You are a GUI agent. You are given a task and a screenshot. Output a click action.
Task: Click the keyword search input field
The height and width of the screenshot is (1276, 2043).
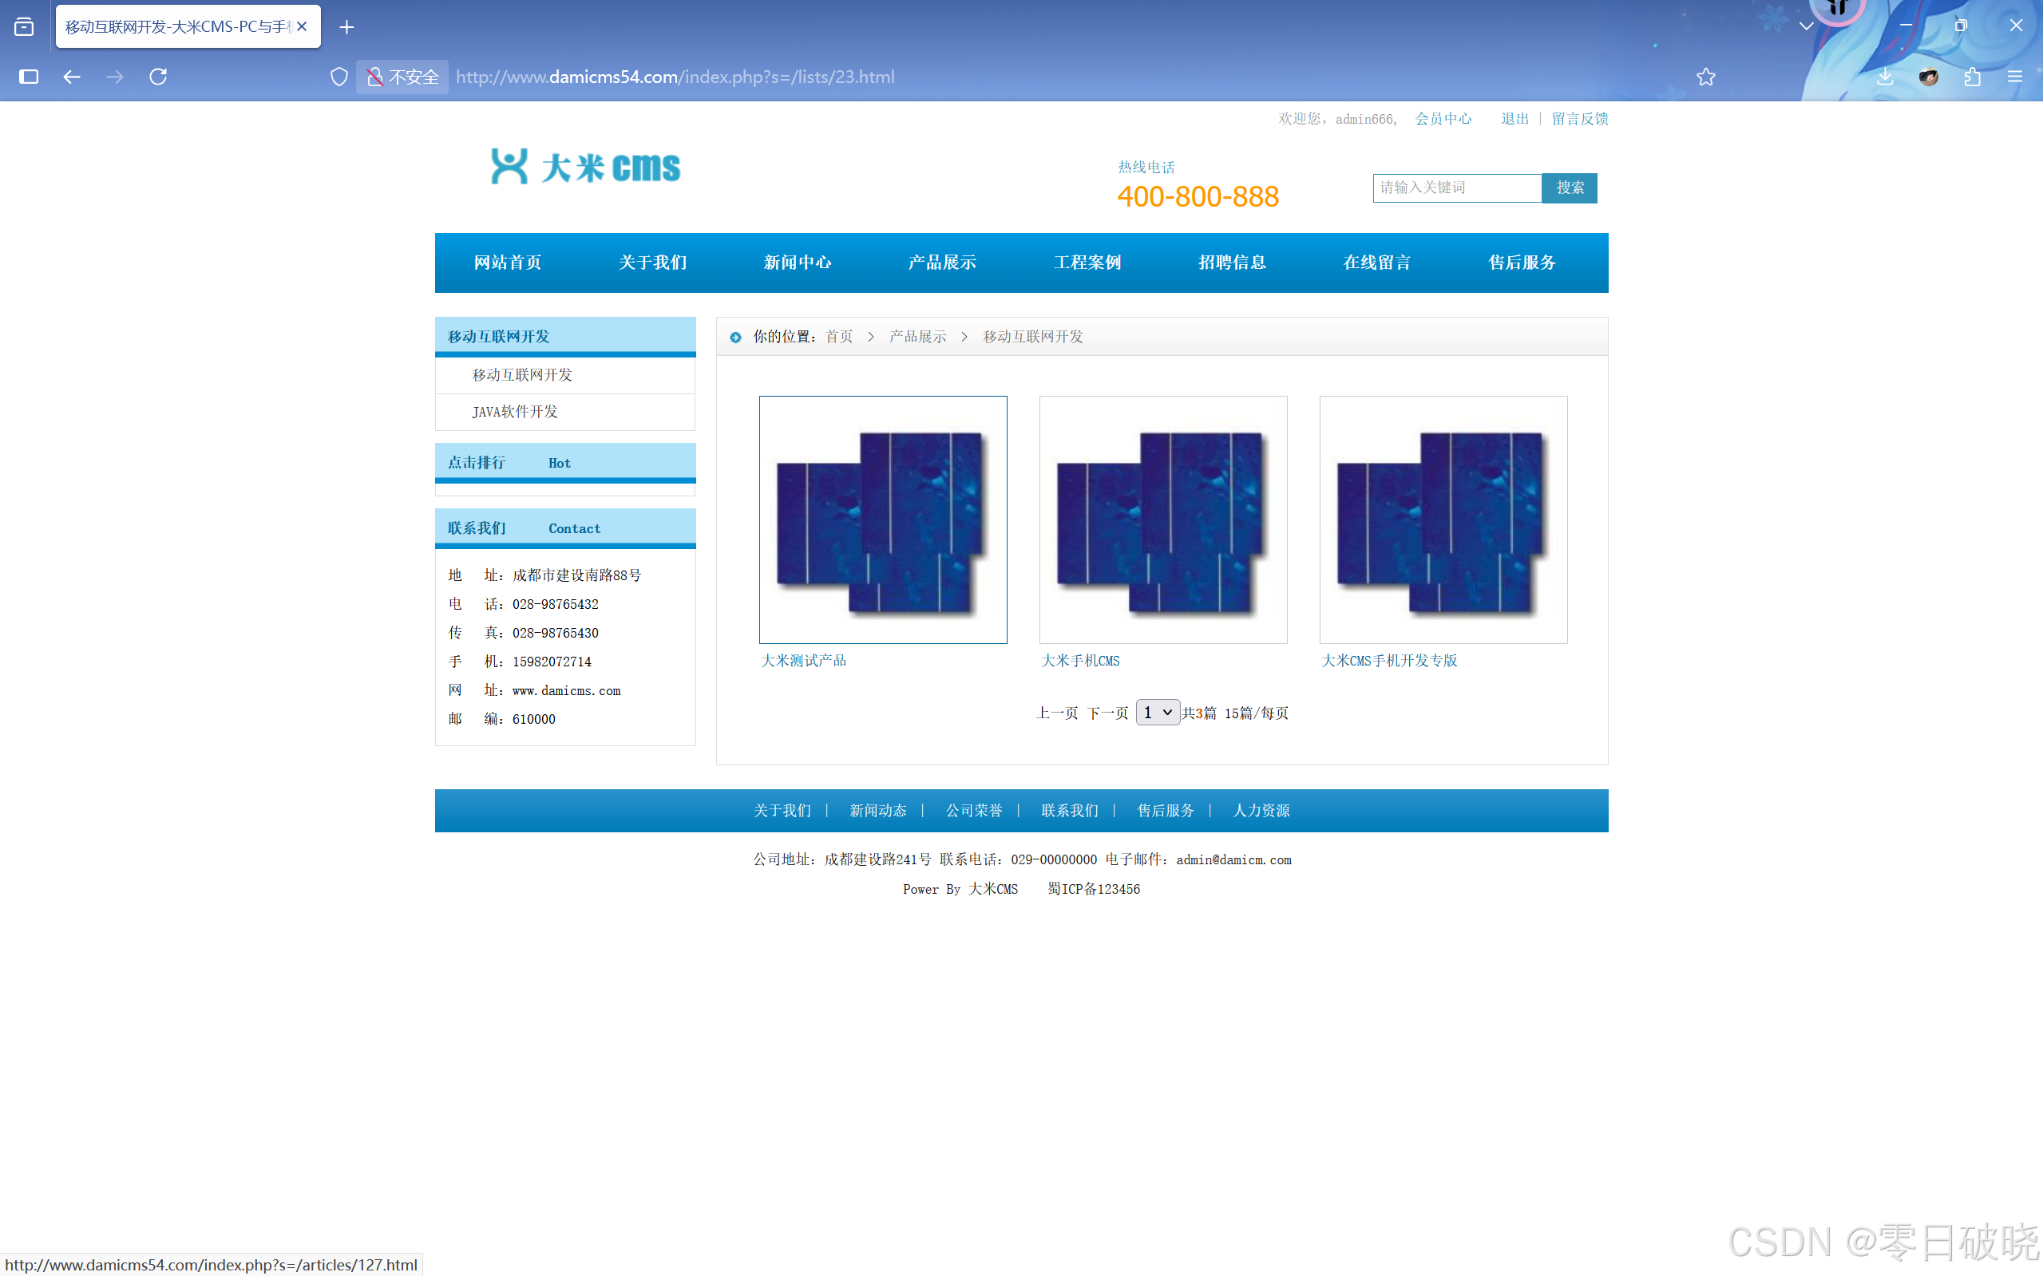point(1456,188)
